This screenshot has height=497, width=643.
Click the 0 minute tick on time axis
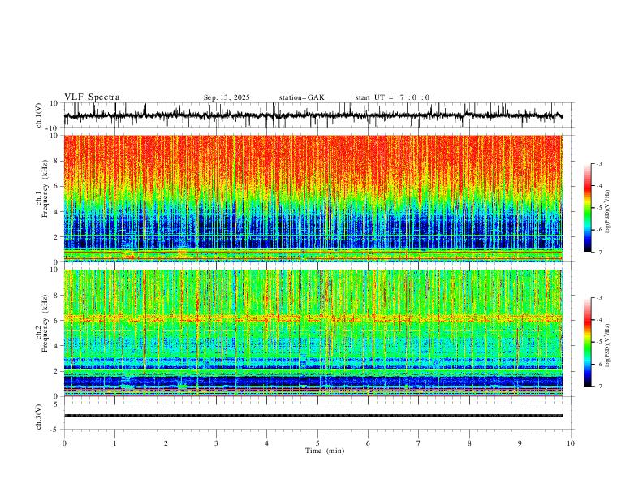tap(64, 443)
